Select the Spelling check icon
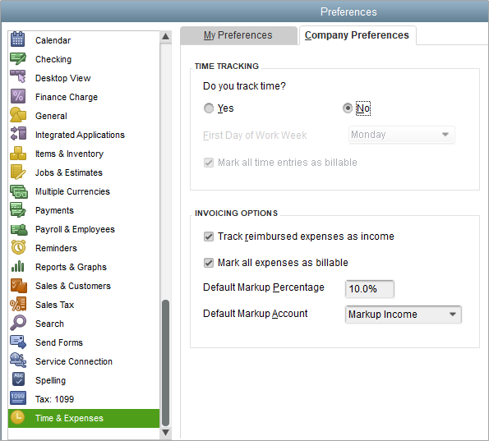489x441 pixels. (x=18, y=379)
